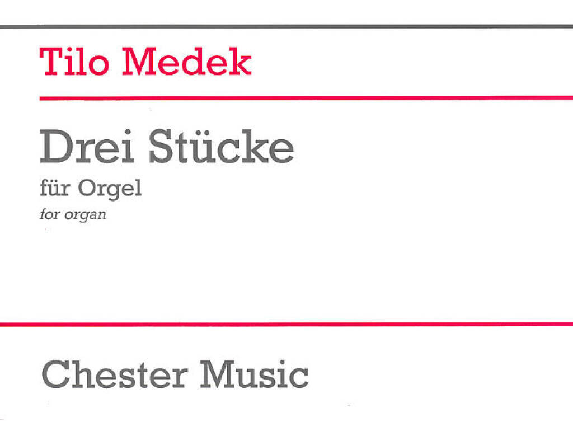Click the word "Tilo" in the red composer name
The height and width of the screenshot is (431, 573).
pyautogui.click(x=76, y=62)
